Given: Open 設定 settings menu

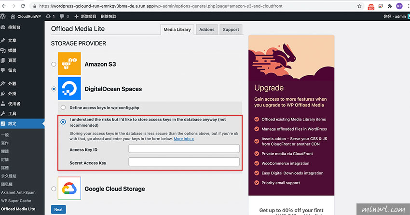Looking at the screenshot, I should [x=22, y=123].
